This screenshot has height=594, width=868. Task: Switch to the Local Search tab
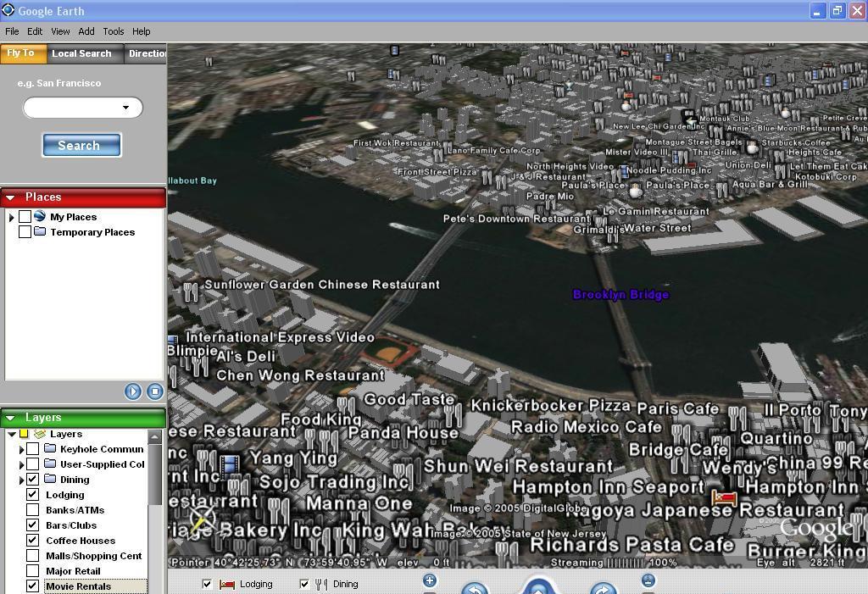(86, 53)
